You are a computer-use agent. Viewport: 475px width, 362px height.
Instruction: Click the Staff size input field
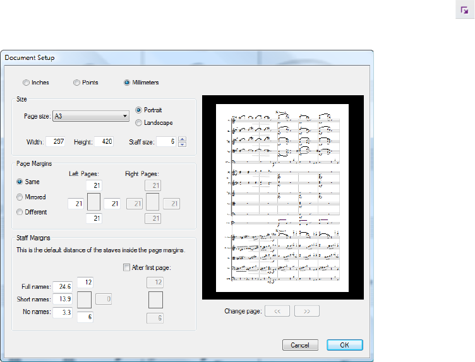click(166, 141)
